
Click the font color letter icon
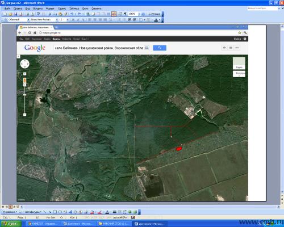(x=156, y=20)
